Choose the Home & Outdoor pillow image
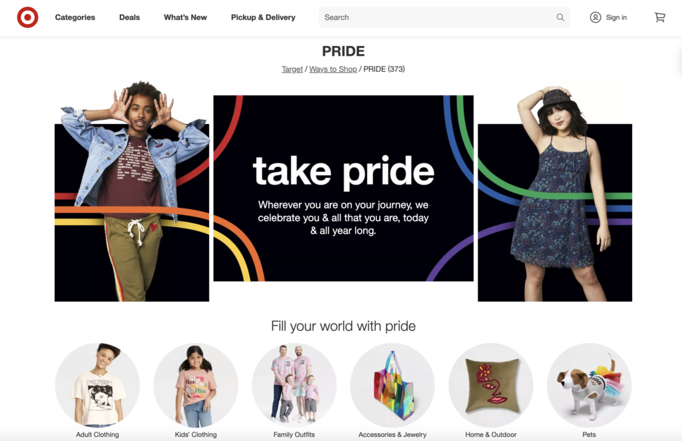Viewport: 682px width, 441px height. tap(491, 385)
